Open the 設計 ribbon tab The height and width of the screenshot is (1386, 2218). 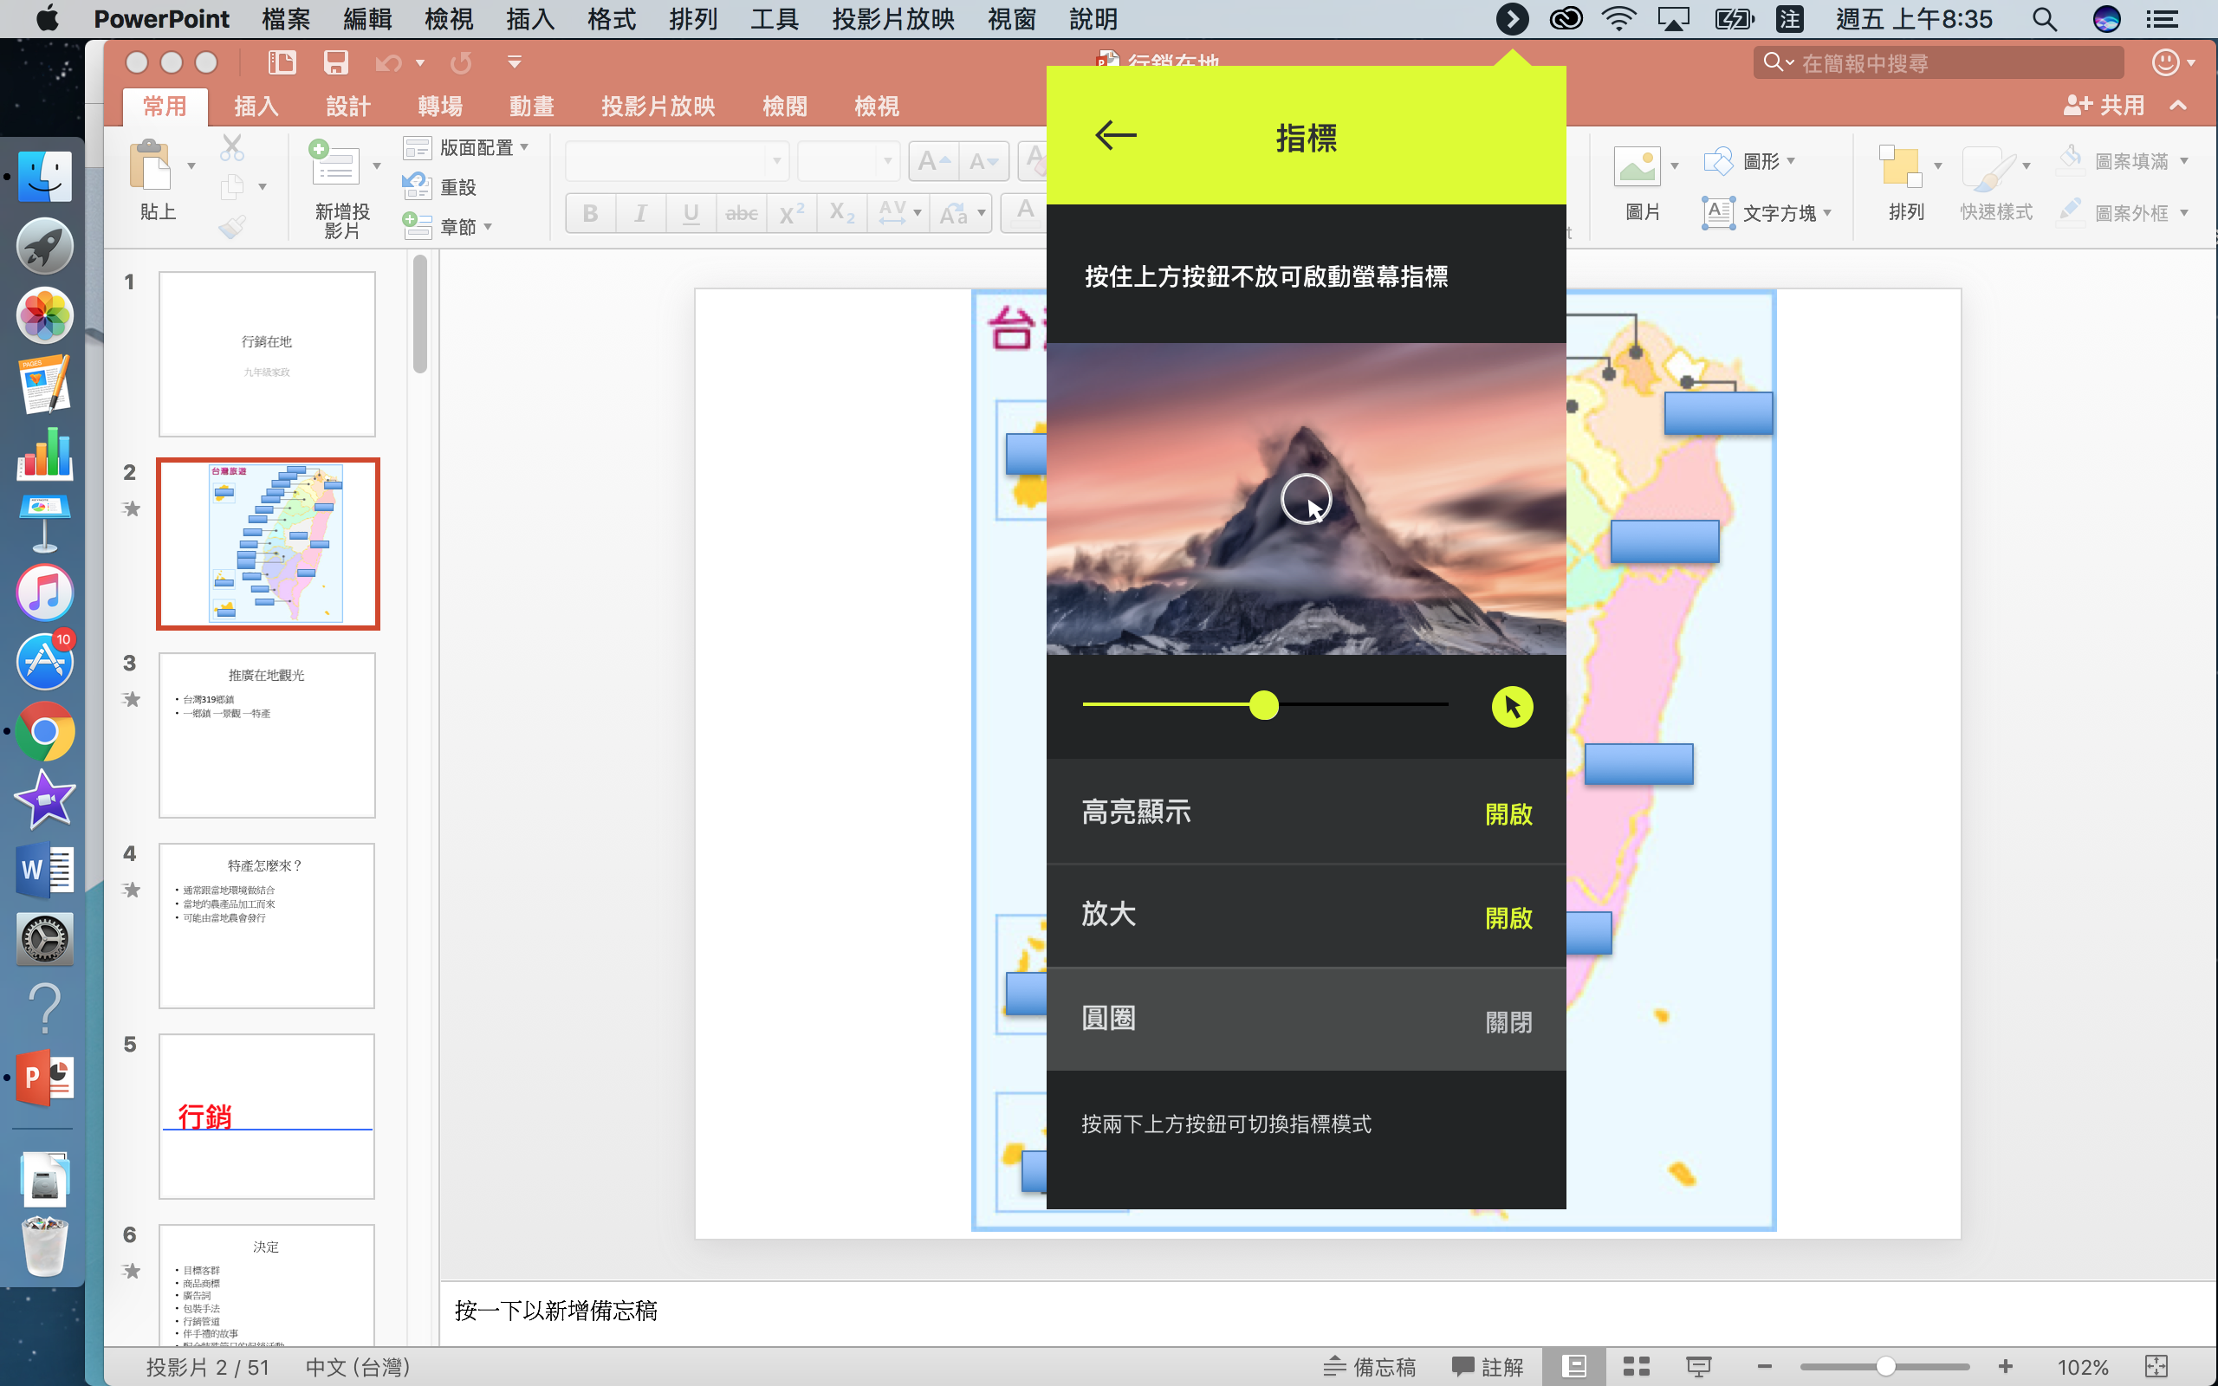coord(348,107)
